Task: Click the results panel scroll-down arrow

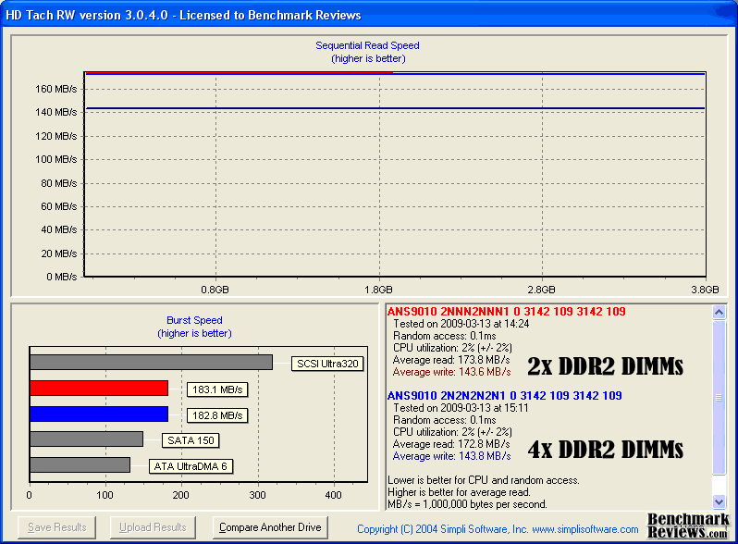Action: click(x=719, y=501)
